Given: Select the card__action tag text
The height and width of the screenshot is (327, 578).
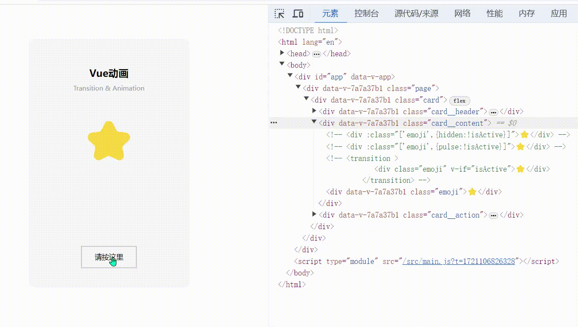Looking at the screenshot, I should (x=403, y=215).
